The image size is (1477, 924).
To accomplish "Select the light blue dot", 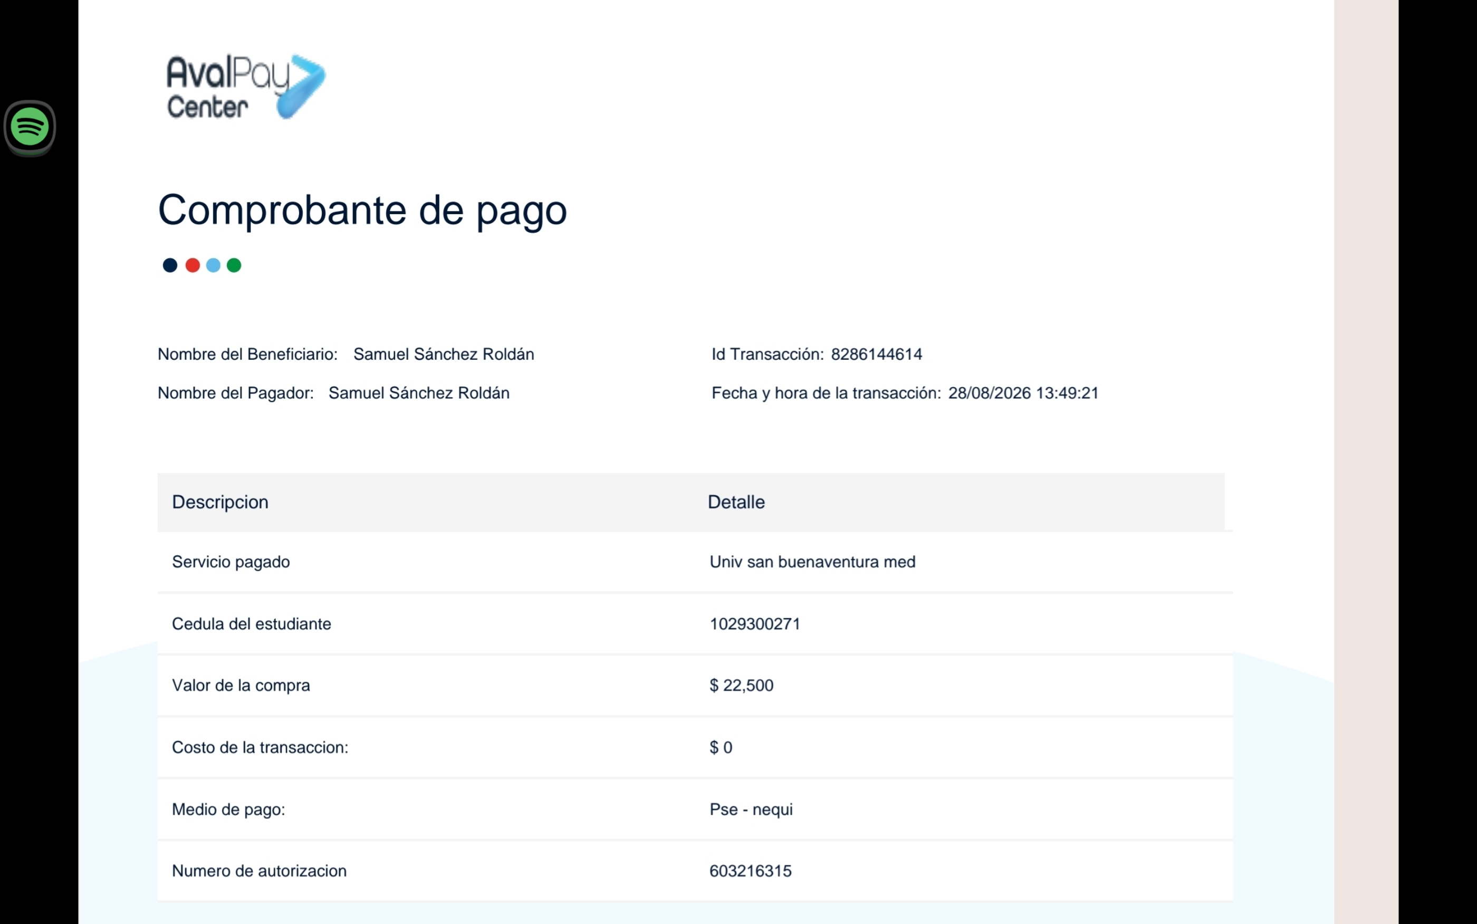I will [x=213, y=265].
